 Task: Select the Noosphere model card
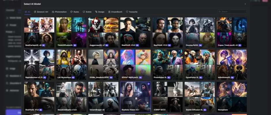pyautogui.click(x=232, y=97)
